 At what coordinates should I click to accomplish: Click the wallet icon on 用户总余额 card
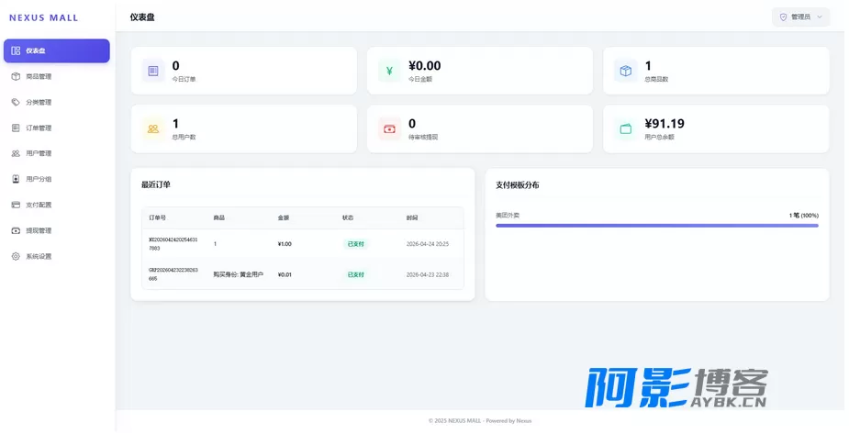click(x=625, y=128)
